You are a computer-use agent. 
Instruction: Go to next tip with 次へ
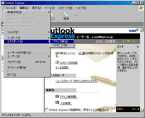point(136,109)
